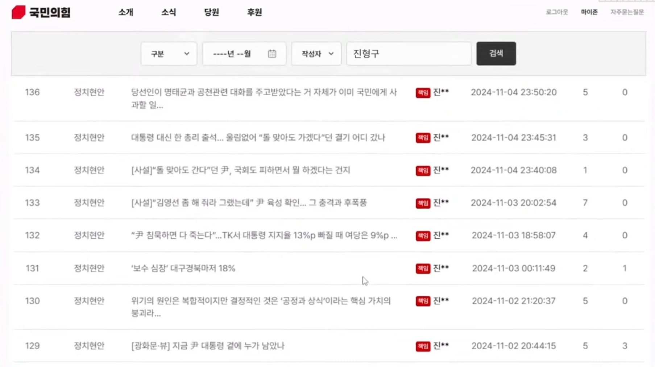Open post 136 about 명태균 공천관련 대화
The width and height of the screenshot is (655, 367).
[x=264, y=99]
